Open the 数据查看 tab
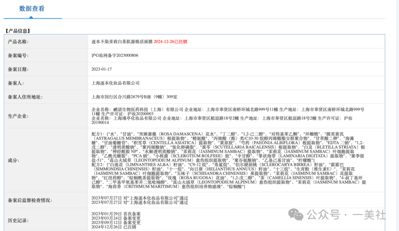Viewport: 399px width, 231px height. pos(32,9)
